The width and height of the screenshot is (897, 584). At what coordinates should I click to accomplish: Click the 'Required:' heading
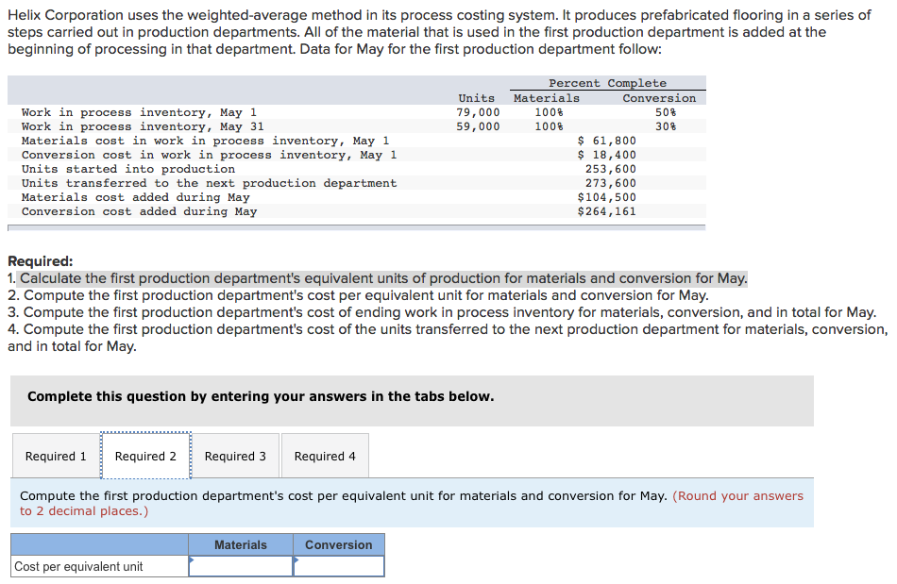click(x=40, y=261)
